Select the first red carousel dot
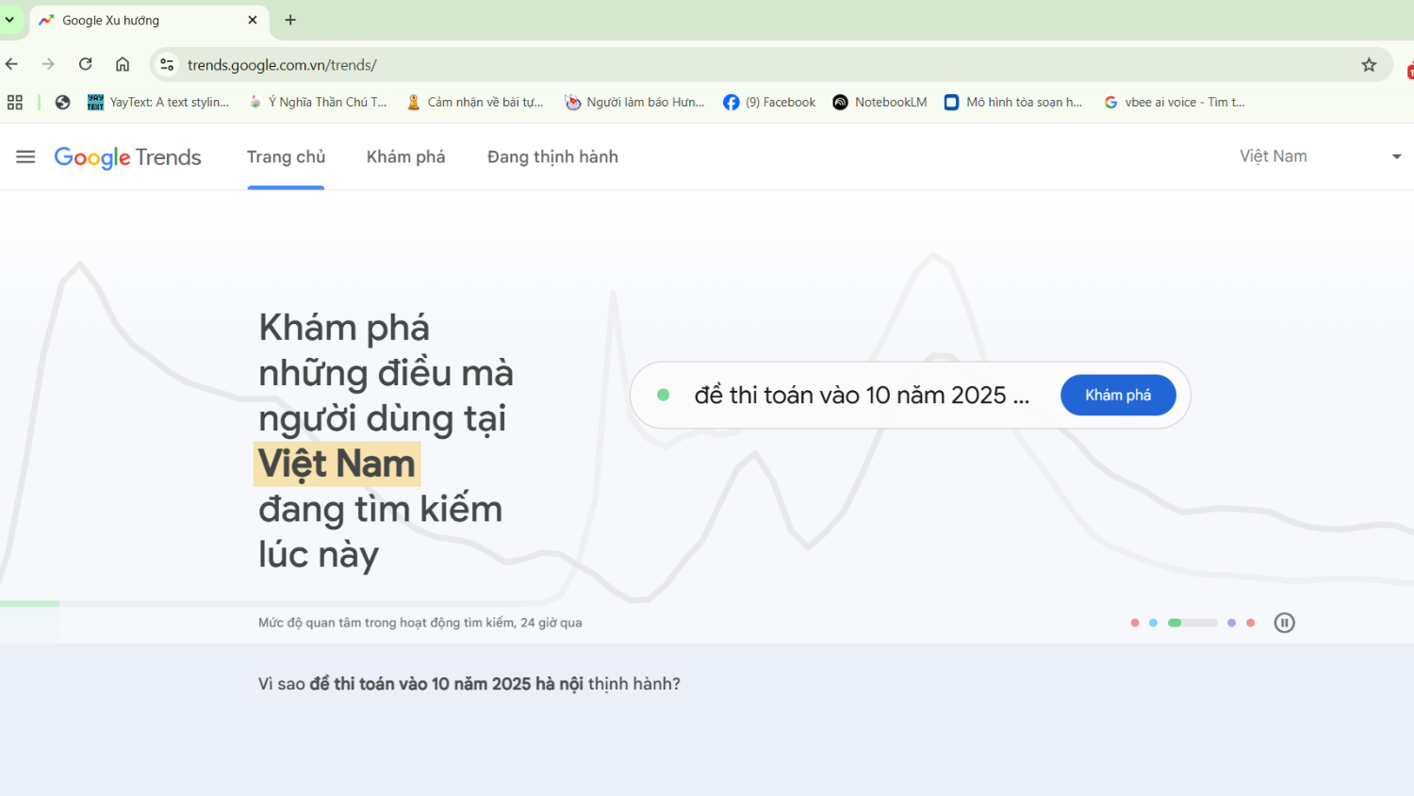 (1135, 623)
